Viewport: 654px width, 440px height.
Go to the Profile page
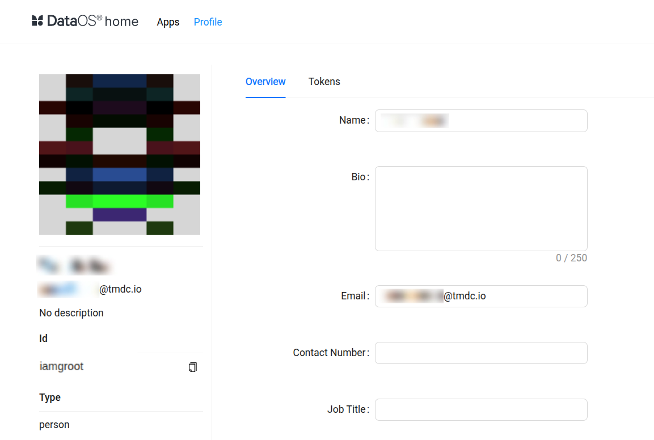point(208,22)
